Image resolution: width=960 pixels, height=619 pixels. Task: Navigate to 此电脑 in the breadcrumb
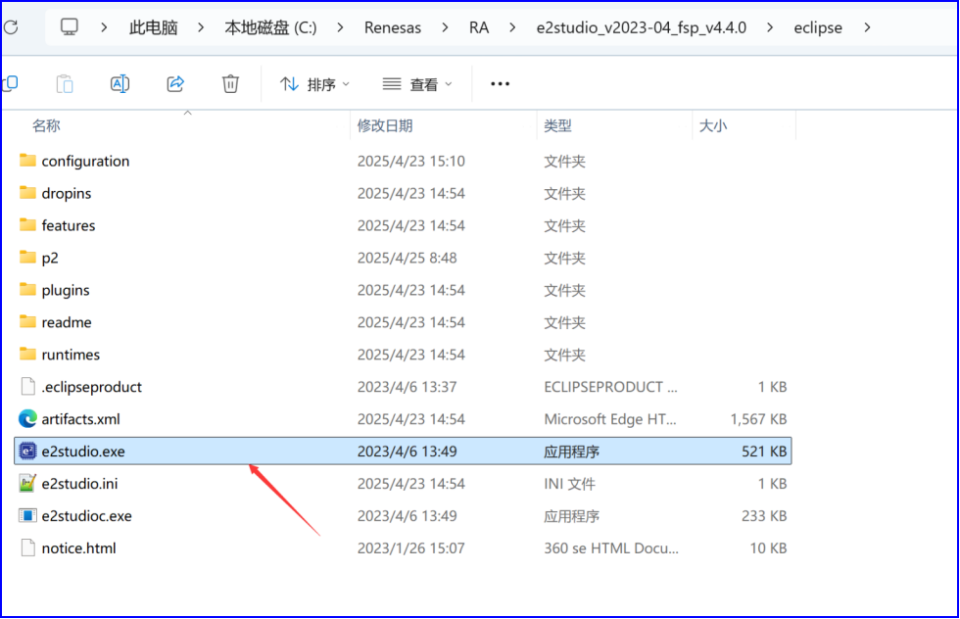153,27
